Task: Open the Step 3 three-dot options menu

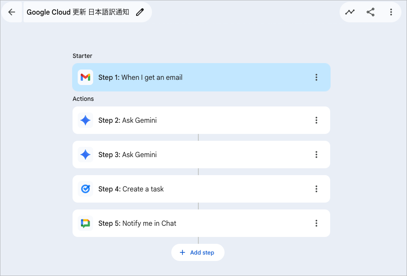Action: [316, 155]
